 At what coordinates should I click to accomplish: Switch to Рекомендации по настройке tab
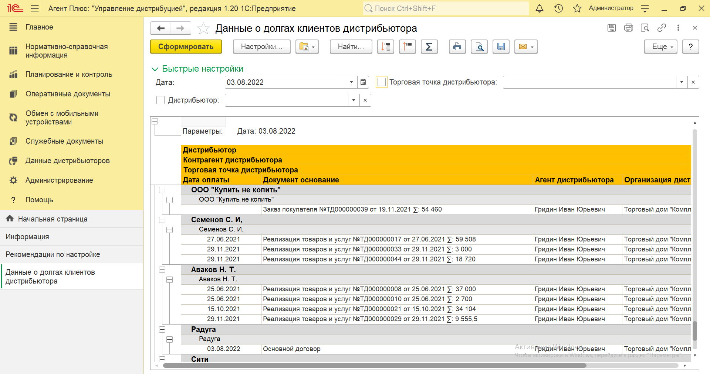[72, 254]
